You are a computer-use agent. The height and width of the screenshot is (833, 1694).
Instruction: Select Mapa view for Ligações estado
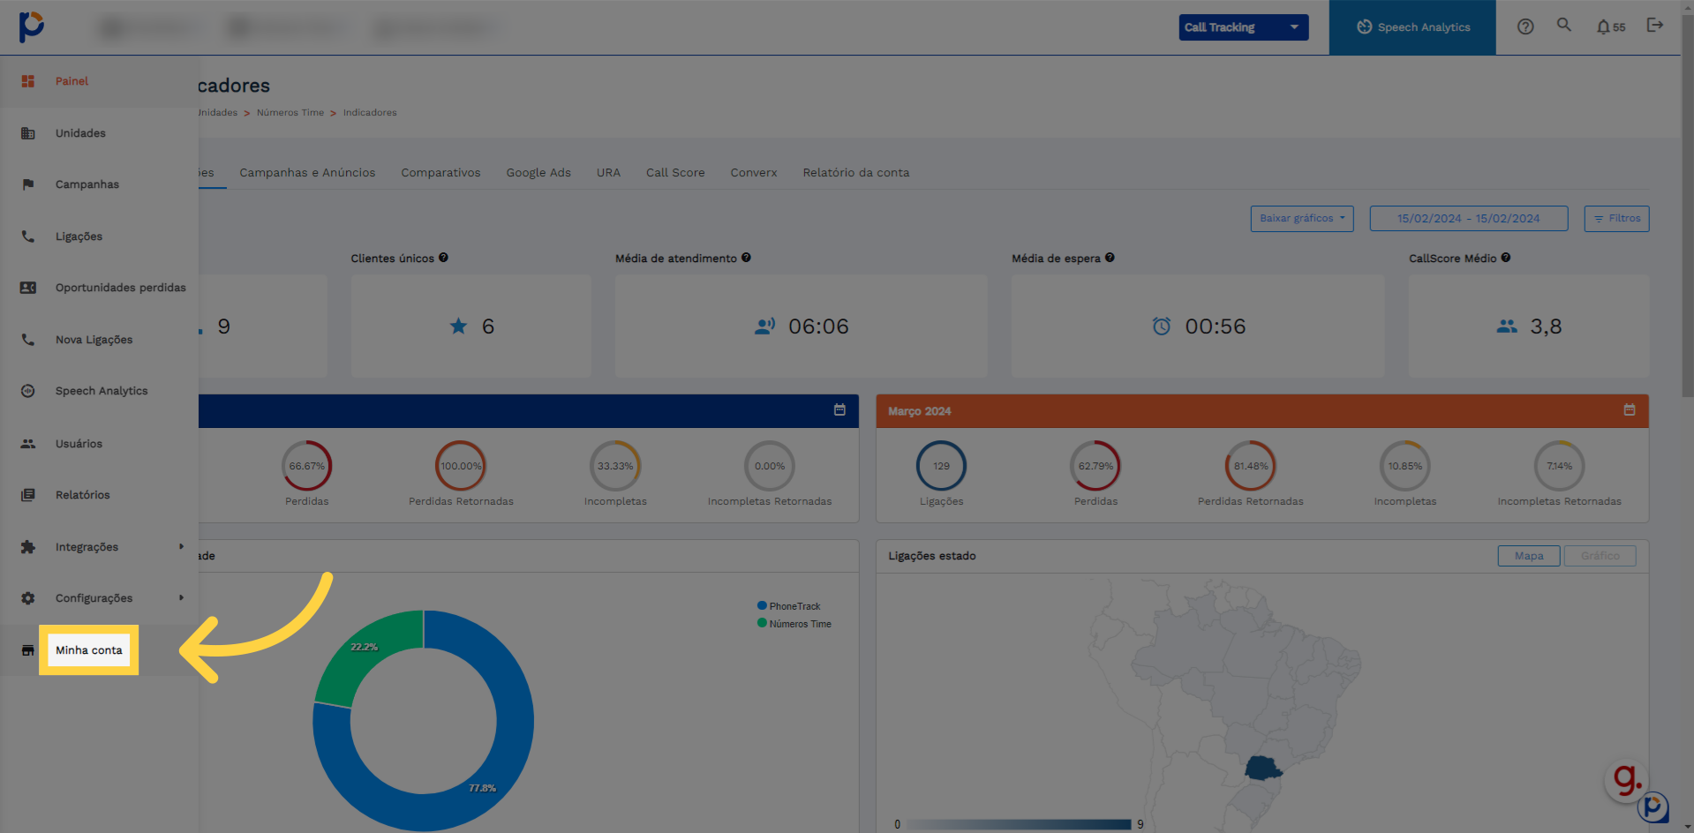click(x=1529, y=556)
